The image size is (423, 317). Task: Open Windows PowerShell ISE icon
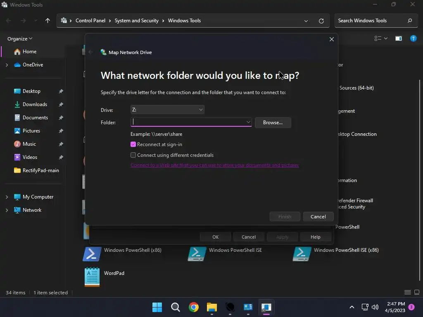click(197, 254)
